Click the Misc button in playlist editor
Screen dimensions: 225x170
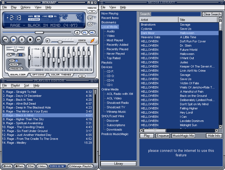[x=42, y=166]
